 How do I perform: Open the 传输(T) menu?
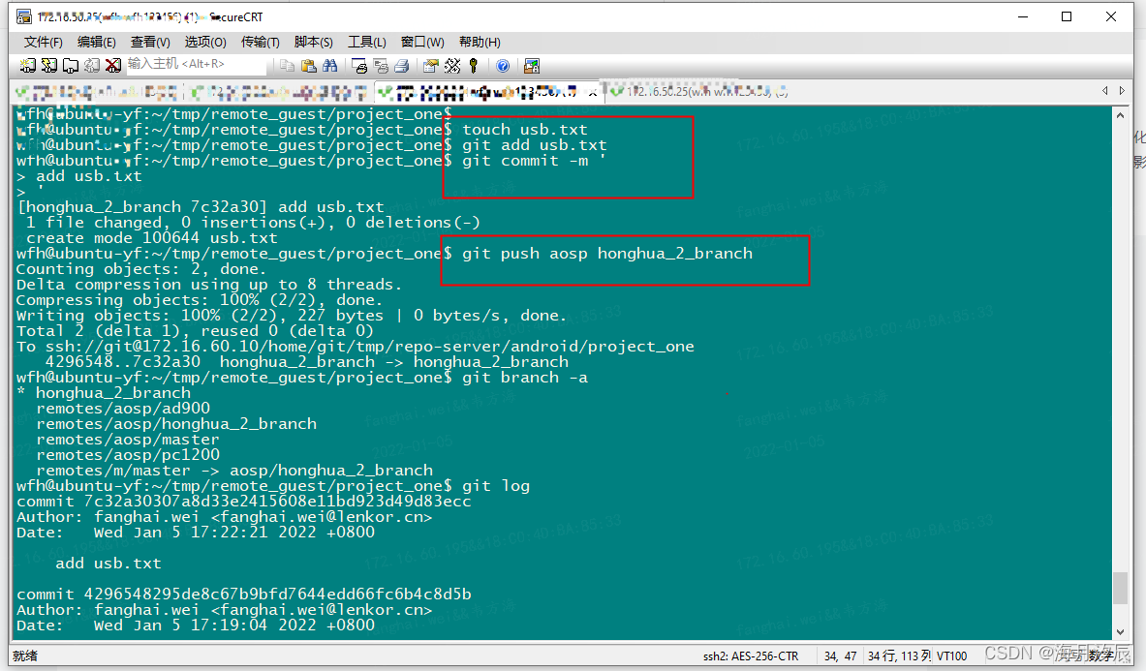point(261,42)
